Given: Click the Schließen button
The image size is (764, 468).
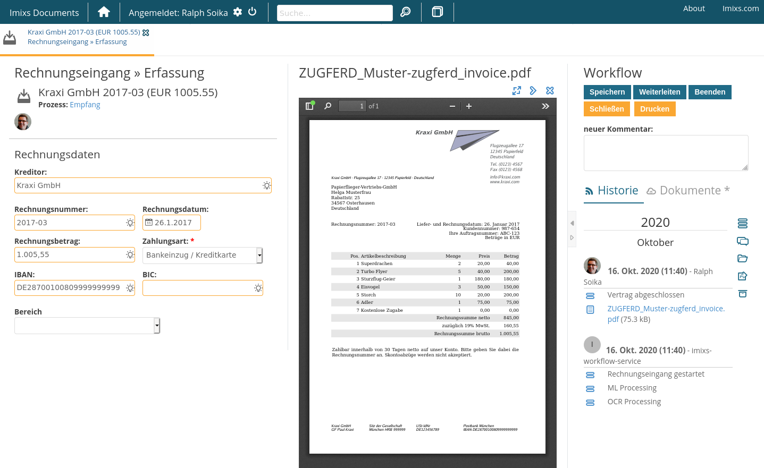Looking at the screenshot, I should [x=607, y=109].
